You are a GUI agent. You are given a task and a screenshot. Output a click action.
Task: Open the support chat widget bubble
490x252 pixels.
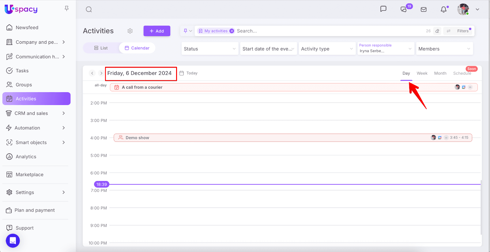[13, 241]
